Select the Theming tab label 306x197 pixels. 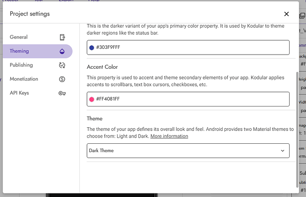(x=19, y=51)
